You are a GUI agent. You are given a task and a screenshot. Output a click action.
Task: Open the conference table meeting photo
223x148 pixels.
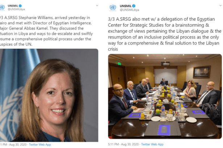165,96
